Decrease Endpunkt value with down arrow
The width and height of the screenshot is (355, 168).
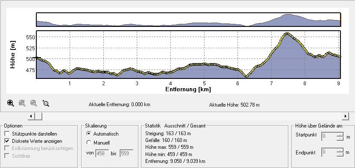pos(340,155)
